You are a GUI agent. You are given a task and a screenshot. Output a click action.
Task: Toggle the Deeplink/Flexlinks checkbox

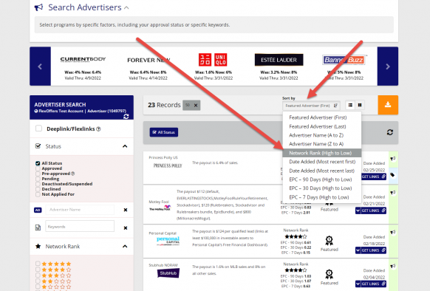pyautogui.click(x=38, y=129)
